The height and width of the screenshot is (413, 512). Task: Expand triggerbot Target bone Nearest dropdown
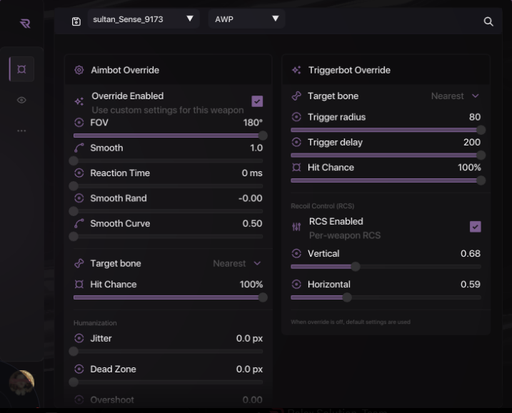coord(455,96)
